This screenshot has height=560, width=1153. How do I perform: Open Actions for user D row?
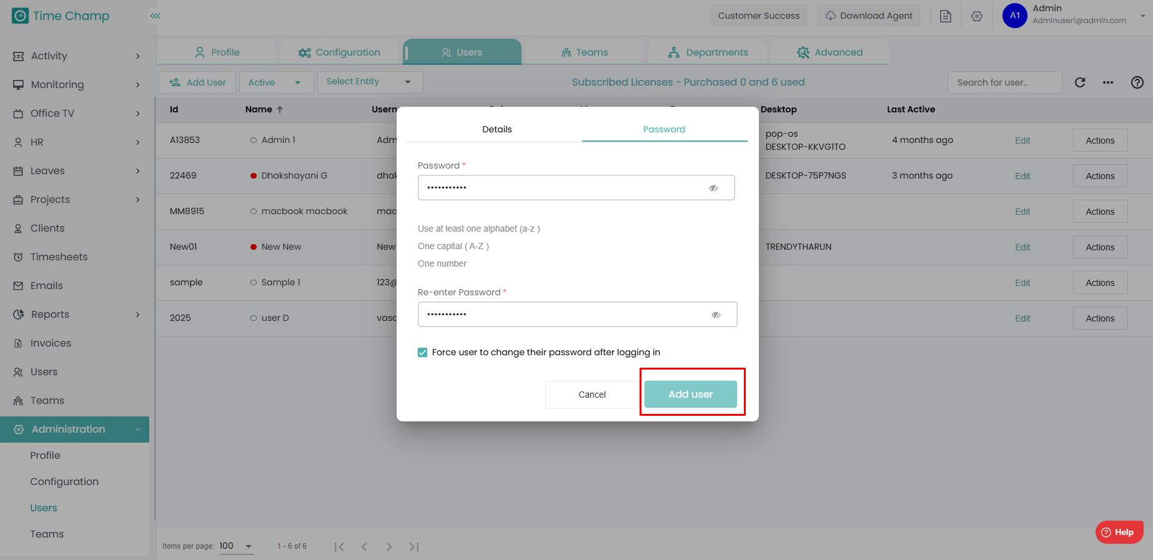[x=1100, y=318]
